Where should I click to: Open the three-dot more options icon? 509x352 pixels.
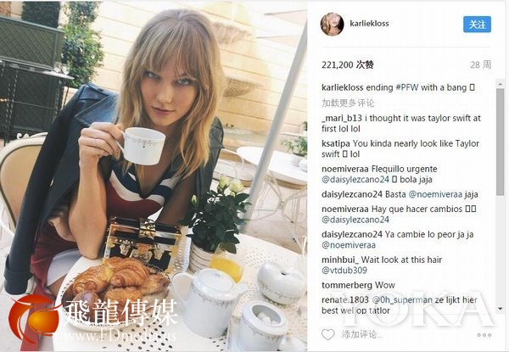pos(484,335)
